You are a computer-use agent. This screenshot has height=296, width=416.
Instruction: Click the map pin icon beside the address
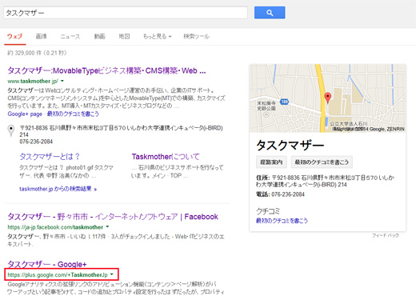coord(11,130)
